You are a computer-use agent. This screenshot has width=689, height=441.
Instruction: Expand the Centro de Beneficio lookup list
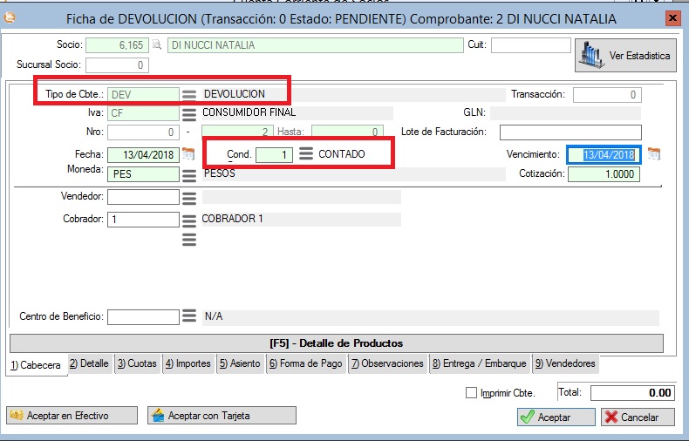[x=189, y=316]
